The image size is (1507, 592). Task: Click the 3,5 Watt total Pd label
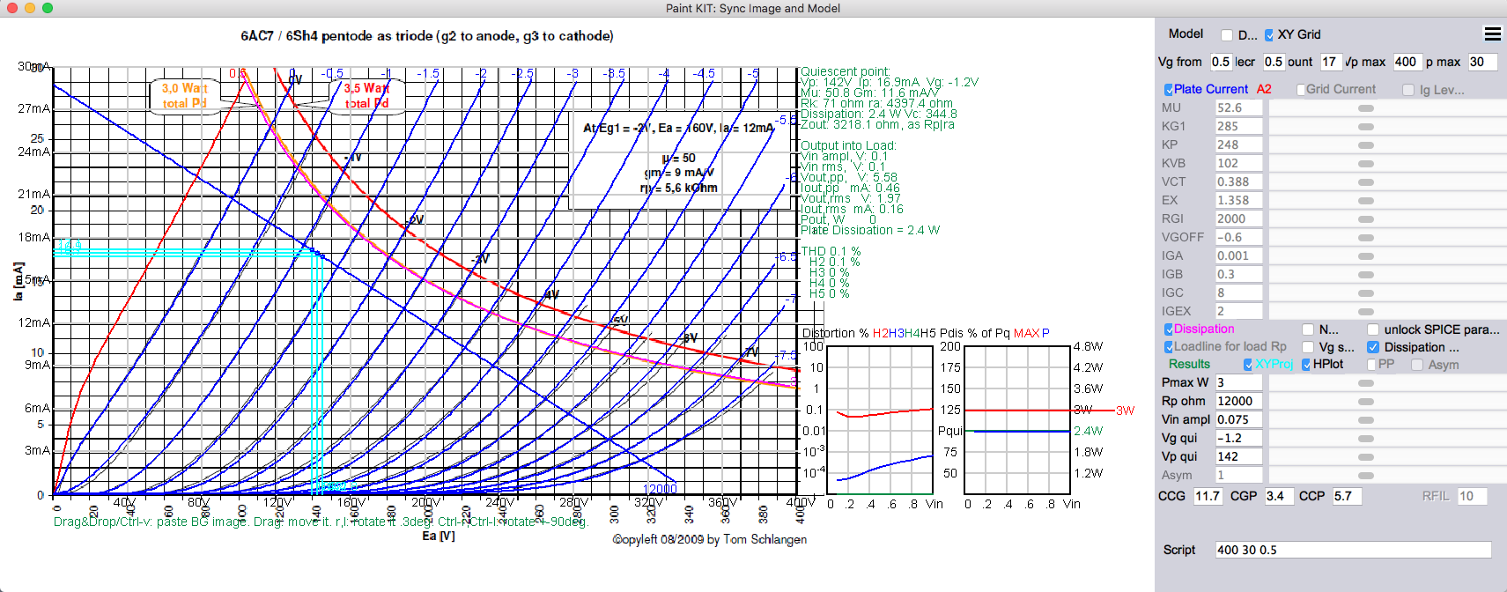(x=366, y=95)
